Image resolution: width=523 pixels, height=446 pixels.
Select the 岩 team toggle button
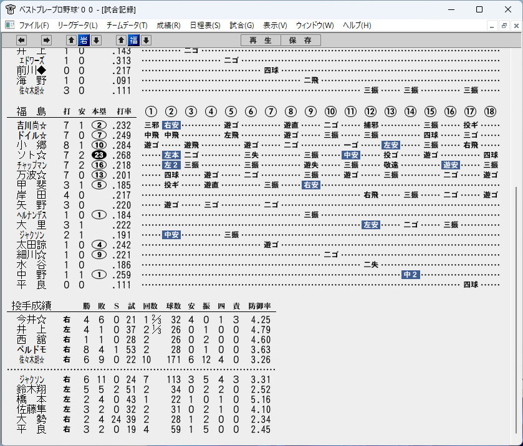click(x=84, y=40)
